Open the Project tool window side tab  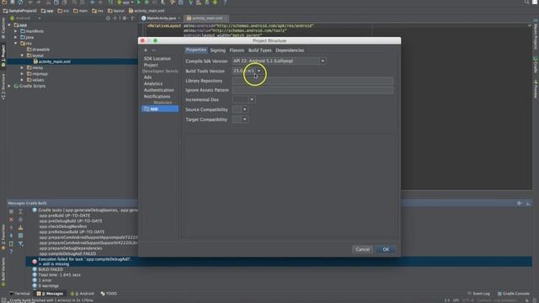[3, 56]
